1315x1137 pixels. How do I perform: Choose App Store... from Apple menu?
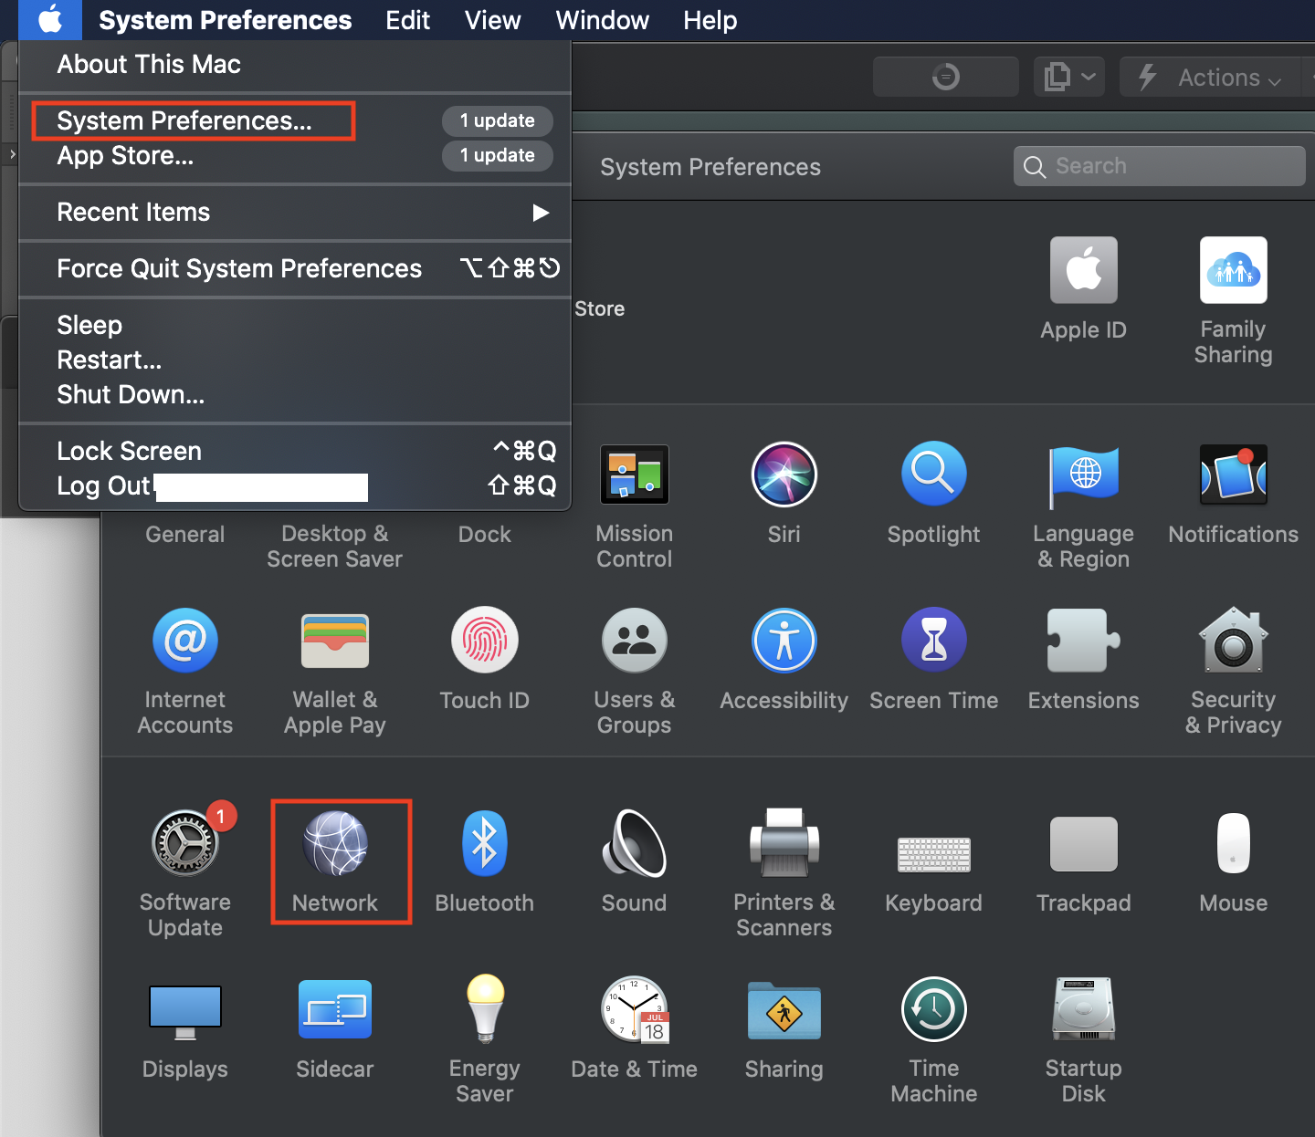click(x=295, y=155)
